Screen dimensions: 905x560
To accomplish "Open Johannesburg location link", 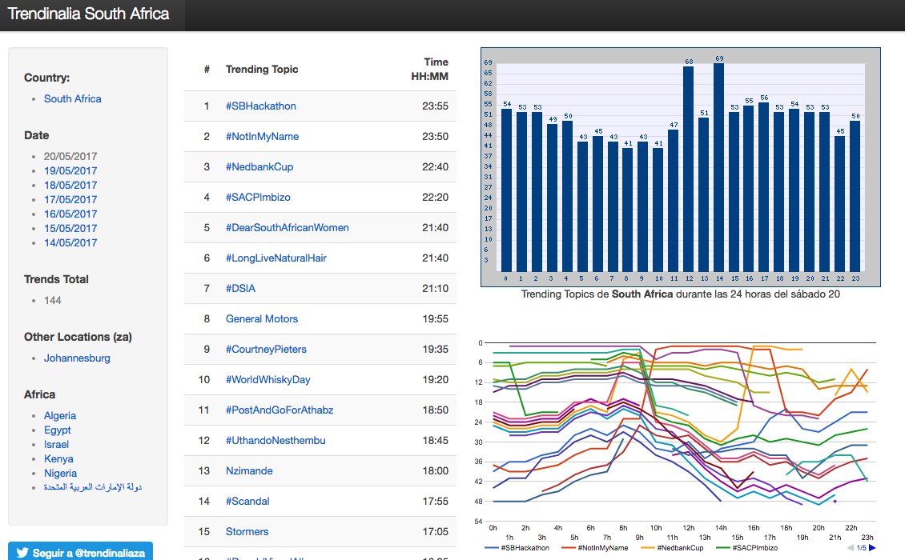I will coord(77,358).
